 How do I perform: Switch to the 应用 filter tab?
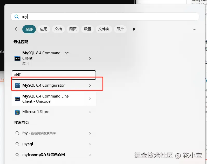(x=44, y=29)
